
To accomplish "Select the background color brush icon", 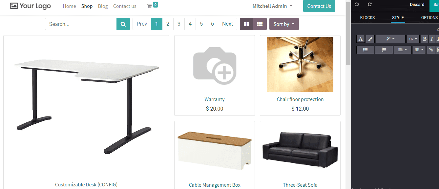I will point(370,39).
